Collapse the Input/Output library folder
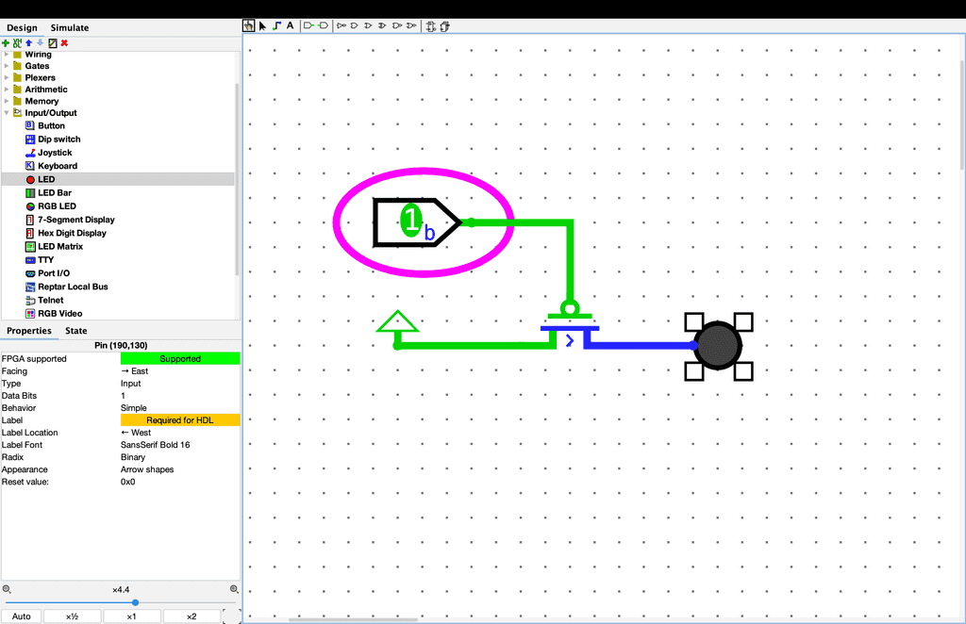966x624 pixels. 6,112
